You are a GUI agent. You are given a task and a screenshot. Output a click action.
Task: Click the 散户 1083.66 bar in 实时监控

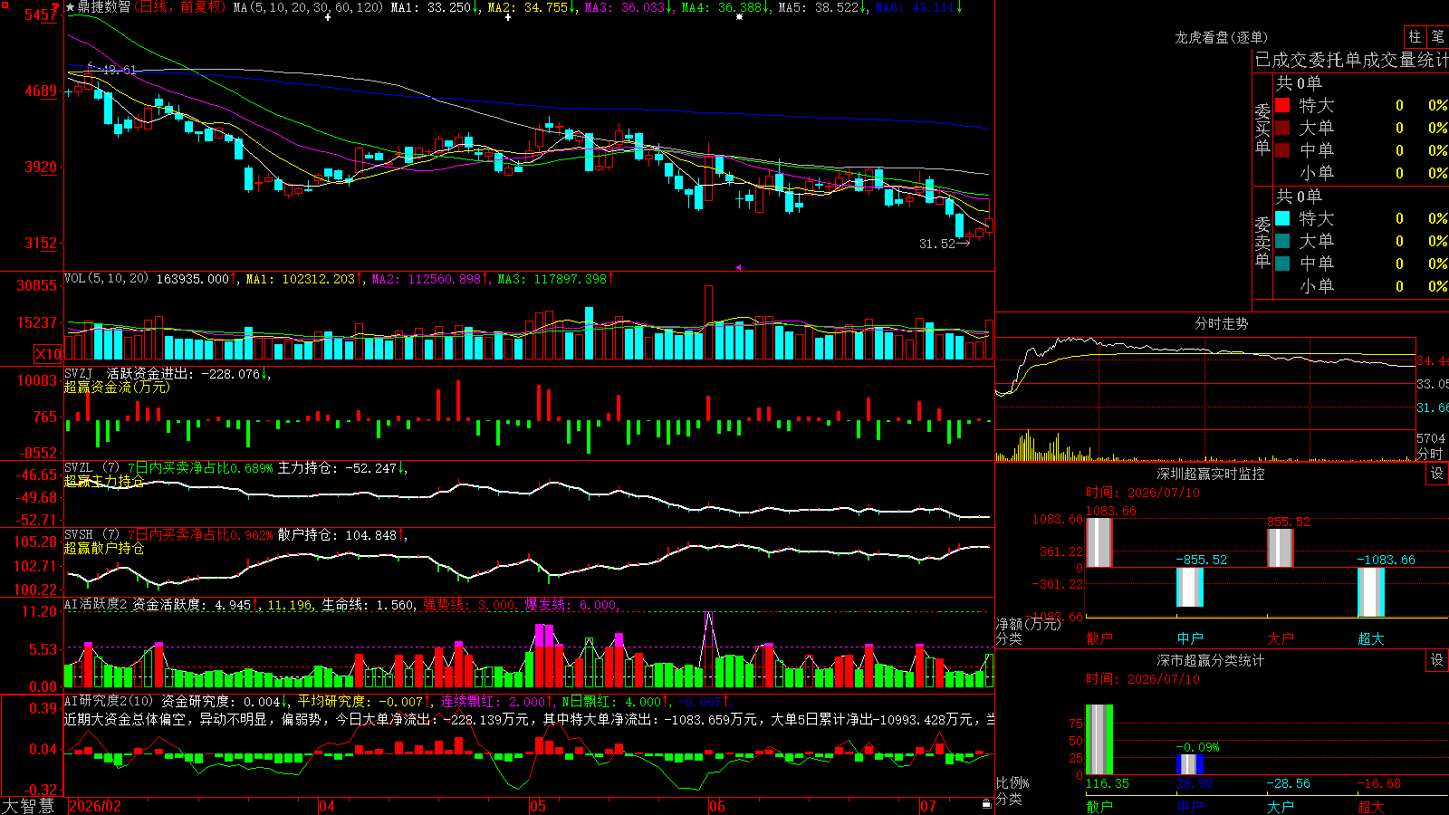(x=1099, y=542)
